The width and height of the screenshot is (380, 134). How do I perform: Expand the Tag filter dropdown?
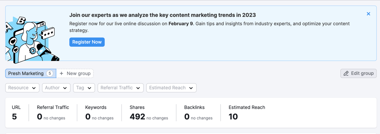[x=84, y=88]
